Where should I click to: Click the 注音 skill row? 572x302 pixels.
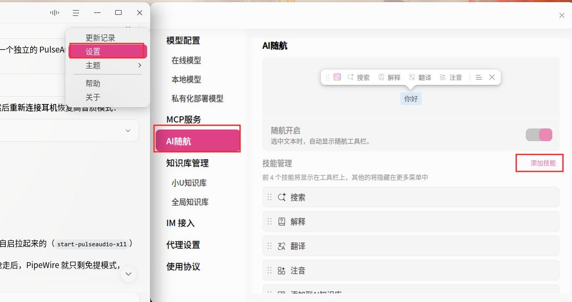click(x=411, y=271)
